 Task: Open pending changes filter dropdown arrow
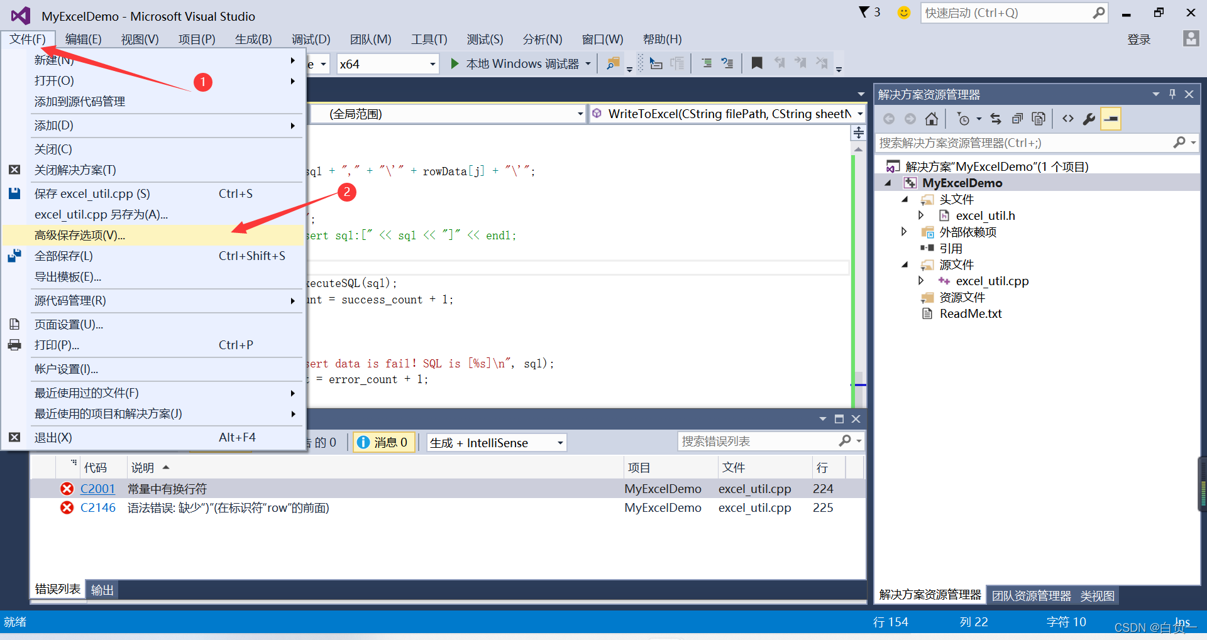[979, 119]
